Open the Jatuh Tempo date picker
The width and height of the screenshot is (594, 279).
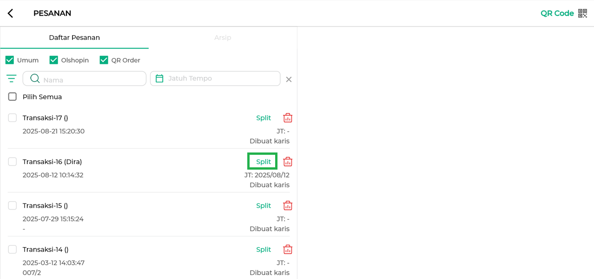point(215,78)
